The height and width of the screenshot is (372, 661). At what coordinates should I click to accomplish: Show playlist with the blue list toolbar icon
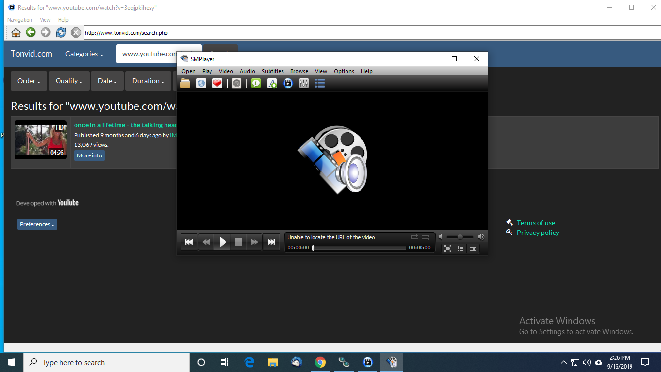[320, 83]
